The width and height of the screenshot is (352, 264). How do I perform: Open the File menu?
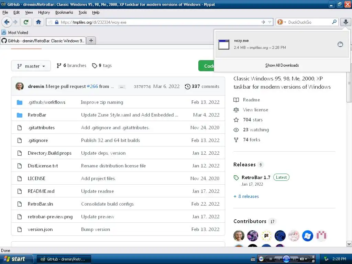(x=5, y=13)
